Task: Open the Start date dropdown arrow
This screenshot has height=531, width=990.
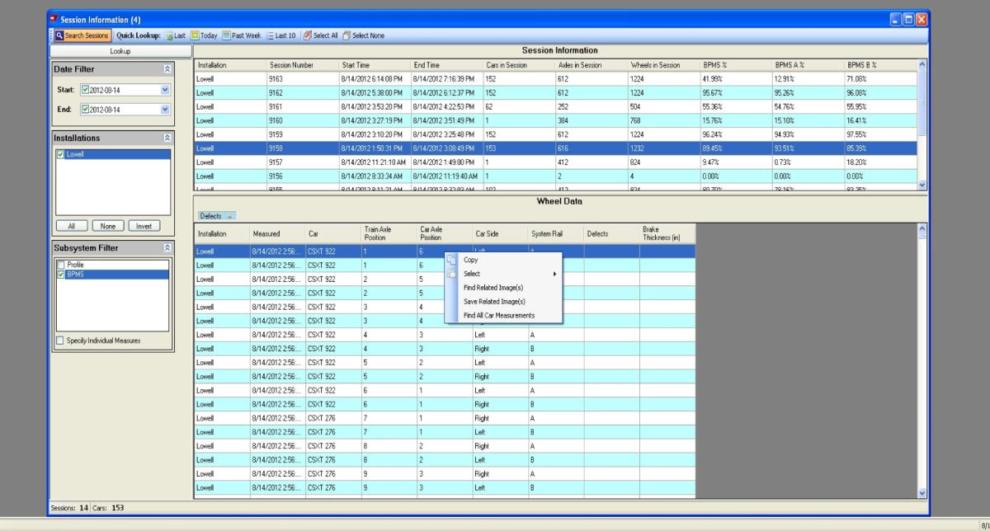Action: 165,90
